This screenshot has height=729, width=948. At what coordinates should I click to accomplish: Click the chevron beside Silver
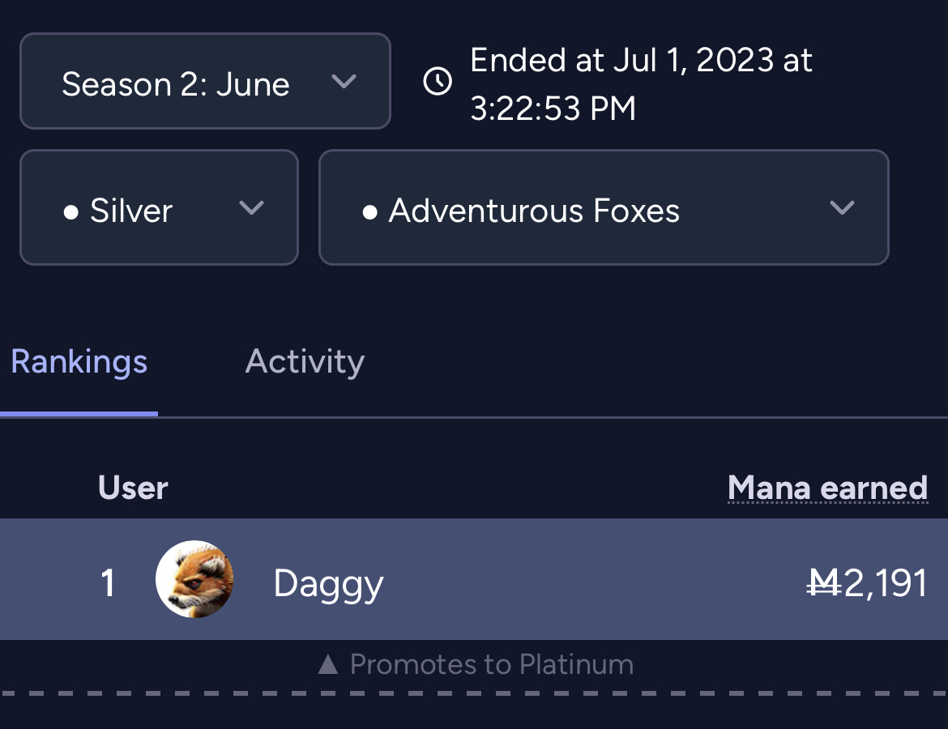[251, 208]
